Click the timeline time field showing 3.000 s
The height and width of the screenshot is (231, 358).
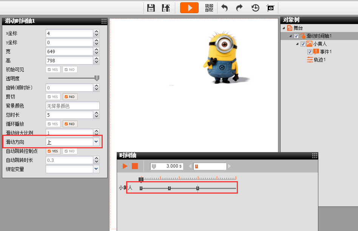[x=167, y=166]
